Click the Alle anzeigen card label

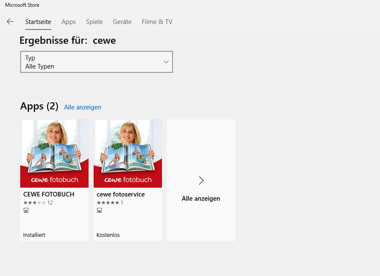(x=201, y=199)
